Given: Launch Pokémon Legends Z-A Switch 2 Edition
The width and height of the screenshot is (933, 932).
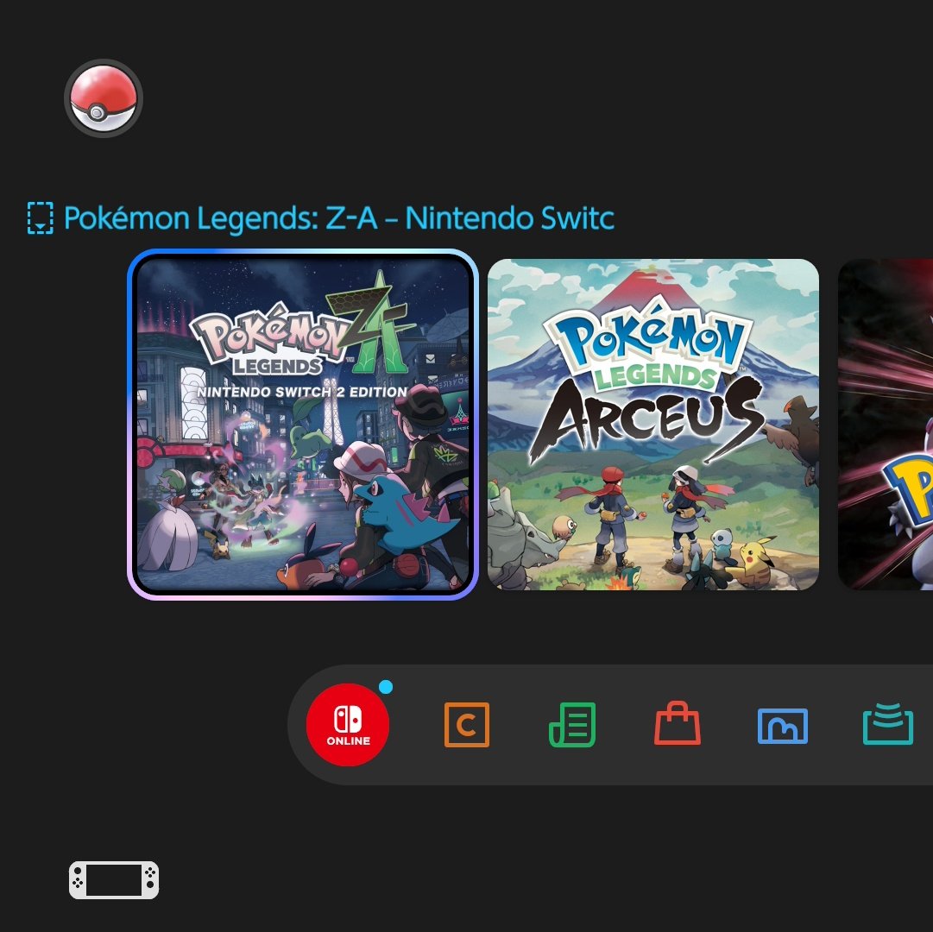Looking at the screenshot, I should (303, 425).
